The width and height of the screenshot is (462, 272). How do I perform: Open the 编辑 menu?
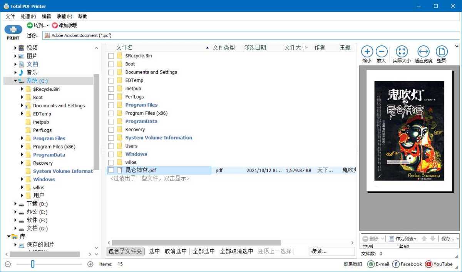tap(46, 17)
